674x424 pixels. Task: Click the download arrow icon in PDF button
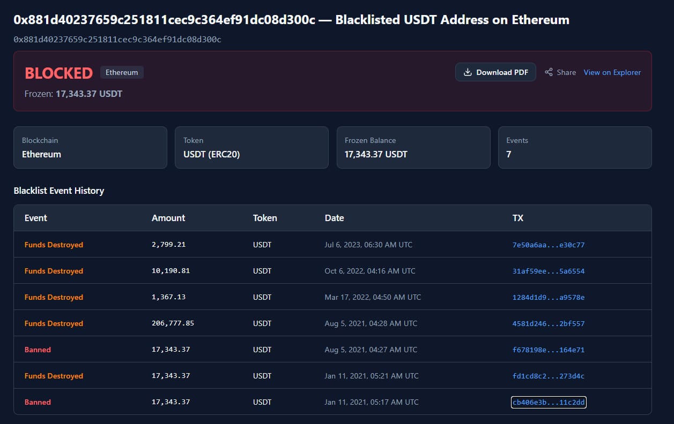[x=468, y=72]
